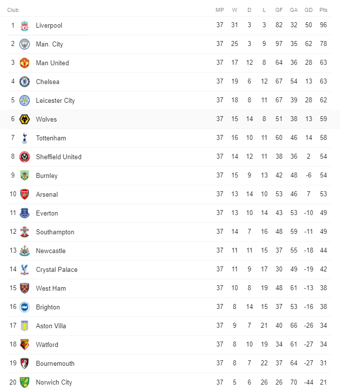Screen dimensions: 340x391
Task: Click the Man United crest icon
Action: [x=24, y=63]
